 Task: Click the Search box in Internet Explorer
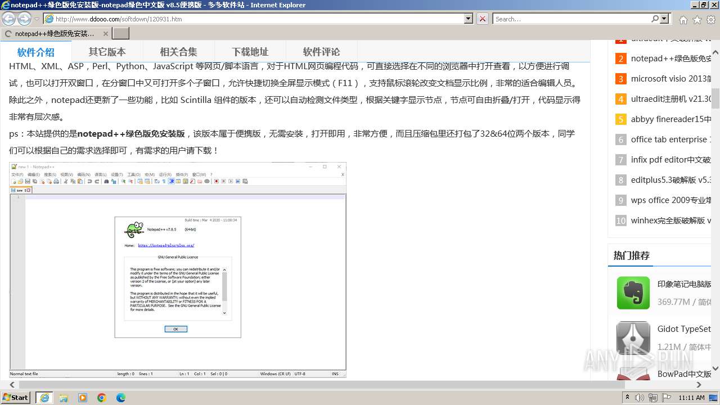[571, 19]
